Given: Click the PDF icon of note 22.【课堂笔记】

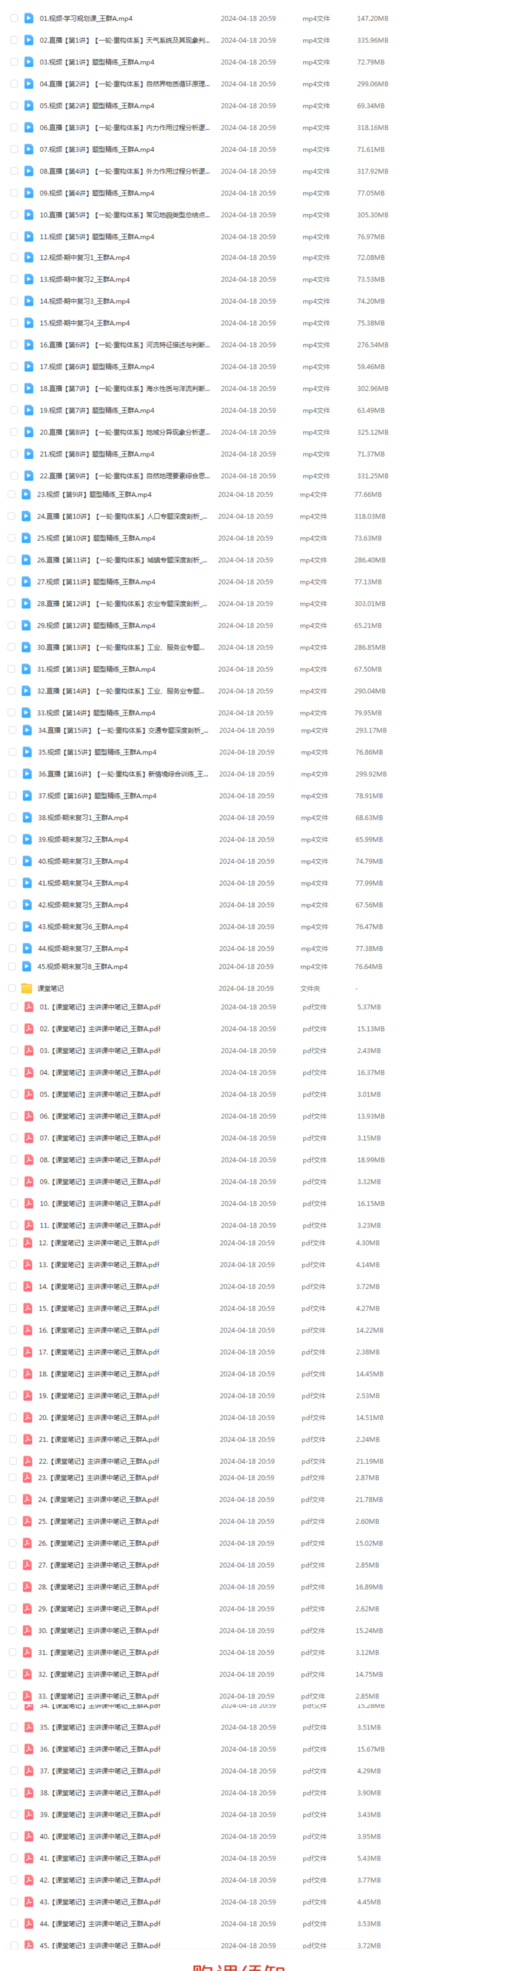Looking at the screenshot, I should [x=27, y=1461].
